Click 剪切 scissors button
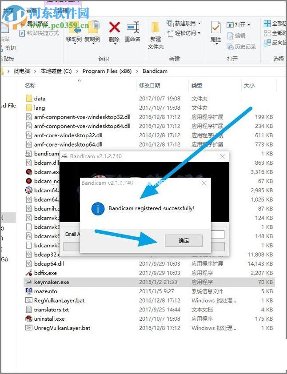 click(x=8, y=48)
